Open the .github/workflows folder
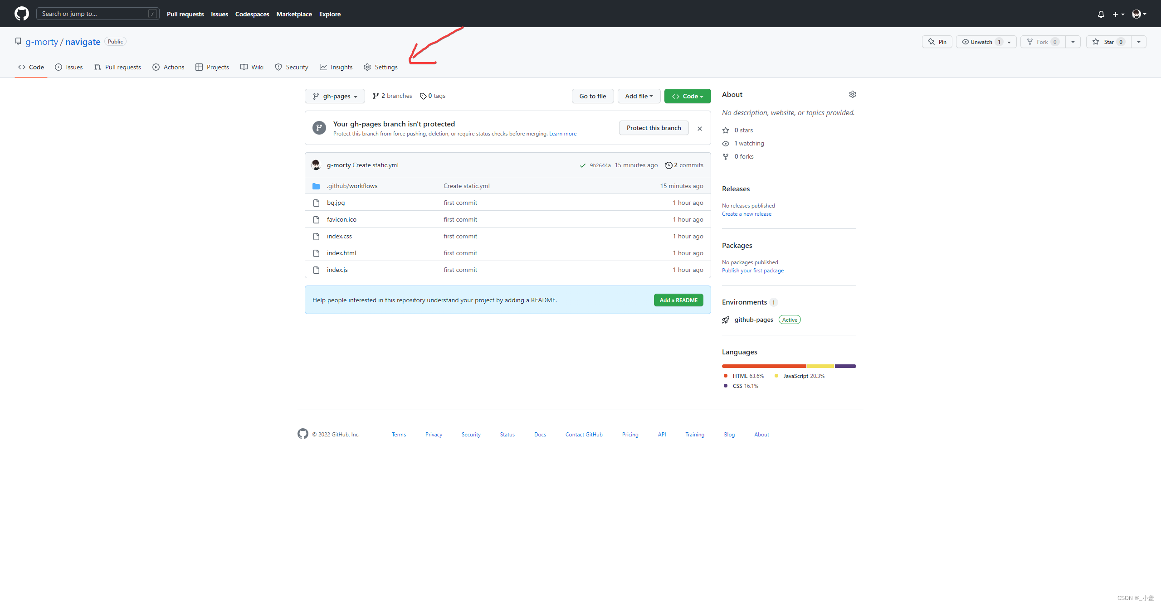This screenshot has width=1161, height=605. pyautogui.click(x=352, y=186)
